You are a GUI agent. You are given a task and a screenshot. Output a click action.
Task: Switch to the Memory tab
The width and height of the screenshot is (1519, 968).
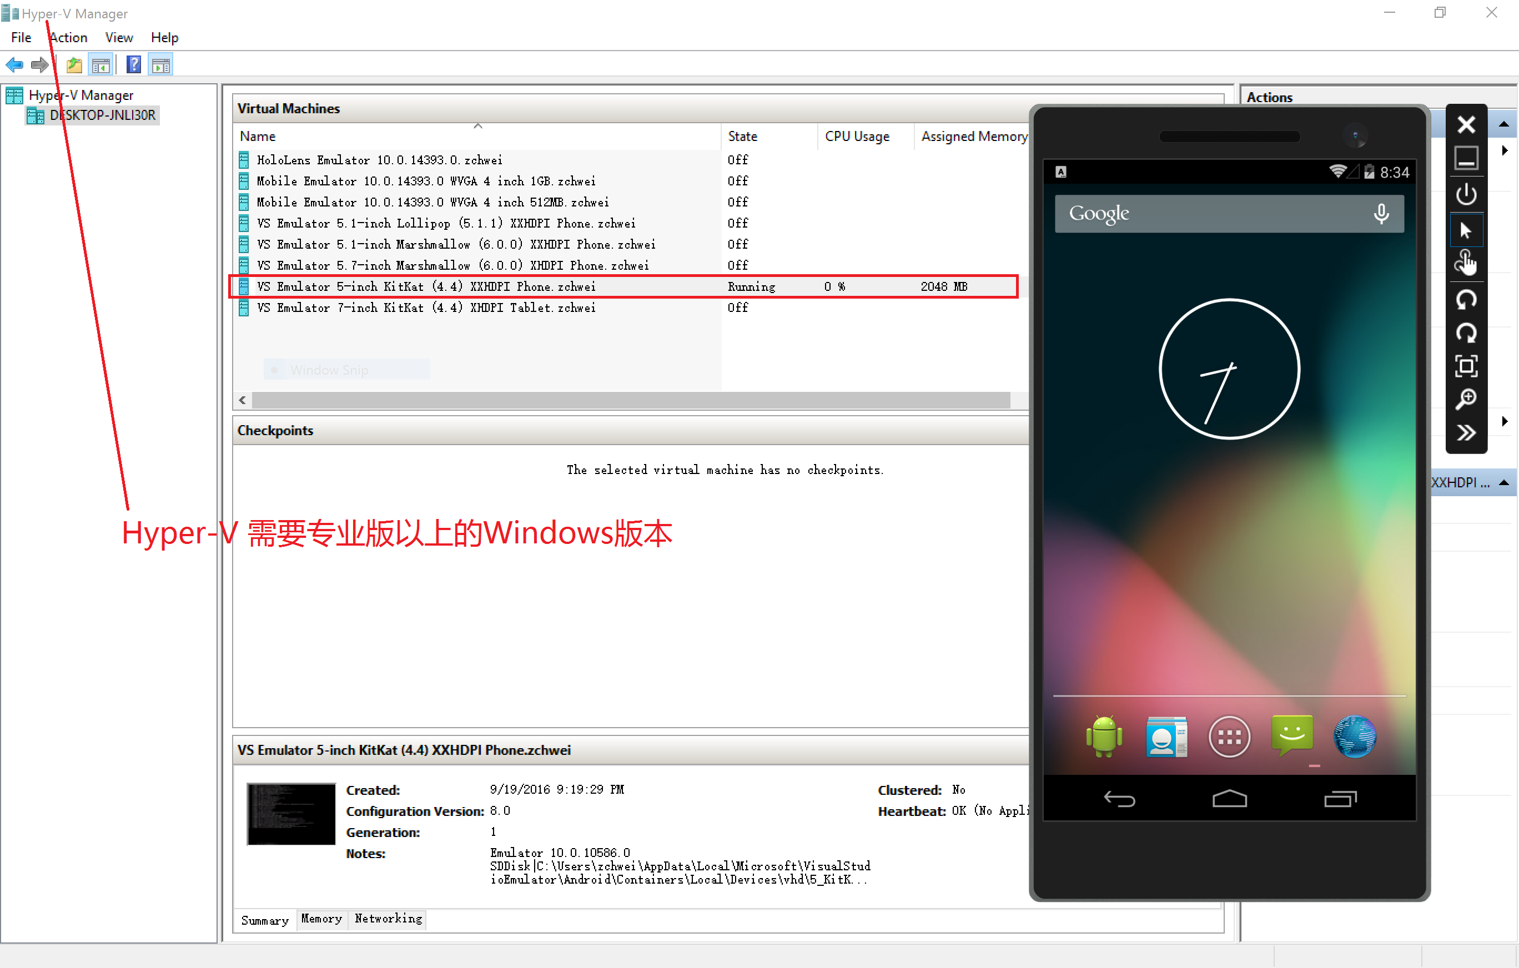pos(321,920)
